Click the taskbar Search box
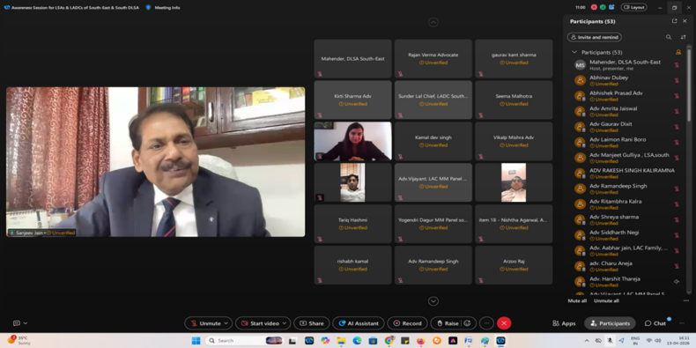The width and height of the screenshot is (696, 348). [245, 340]
